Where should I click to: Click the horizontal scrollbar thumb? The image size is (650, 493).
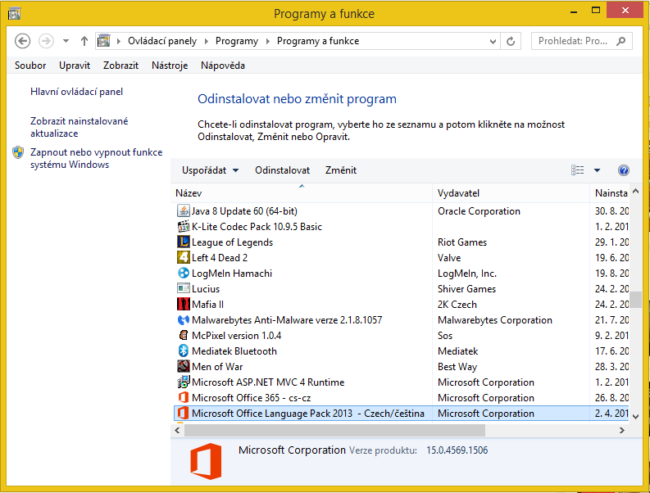(334, 431)
